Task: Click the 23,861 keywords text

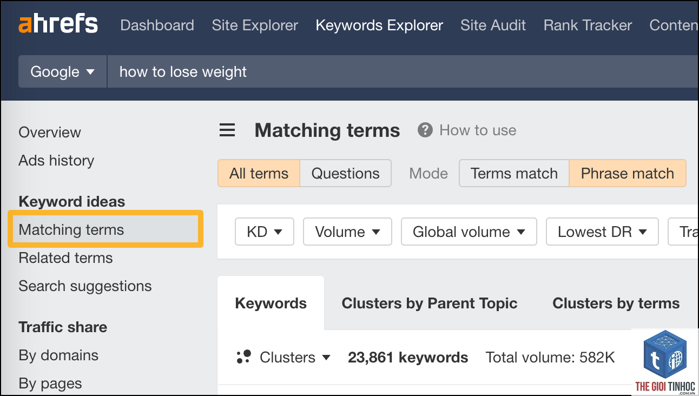Action: point(408,357)
